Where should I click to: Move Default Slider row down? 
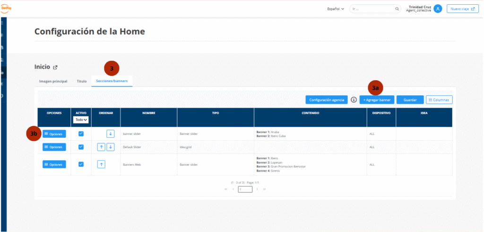click(110, 147)
